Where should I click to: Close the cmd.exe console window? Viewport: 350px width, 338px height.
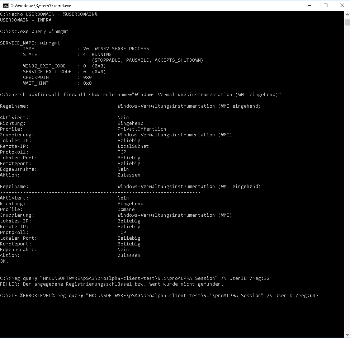point(342,5)
